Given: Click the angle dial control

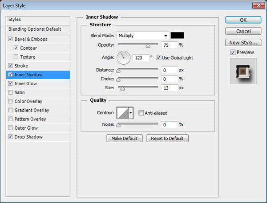Looking at the screenshot, I should point(123,58).
